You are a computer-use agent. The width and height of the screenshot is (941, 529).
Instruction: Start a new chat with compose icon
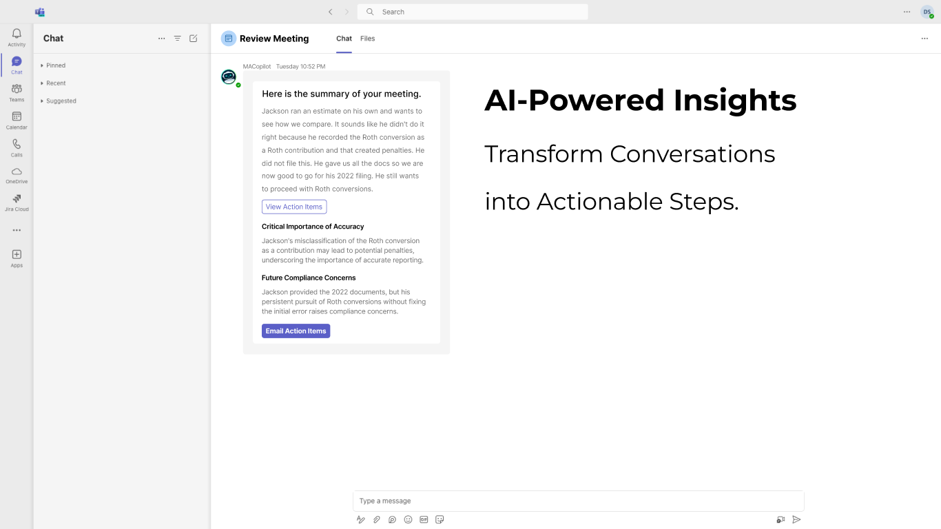coord(194,39)
